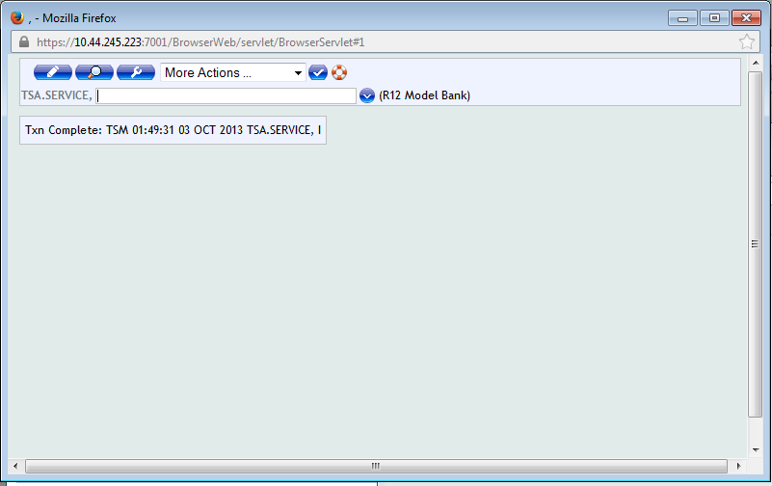Screen dimensions: 772x486
Task: Click the horizontal scrollbar left arrow
Action: pyautogui.click(x=15, y=466)
